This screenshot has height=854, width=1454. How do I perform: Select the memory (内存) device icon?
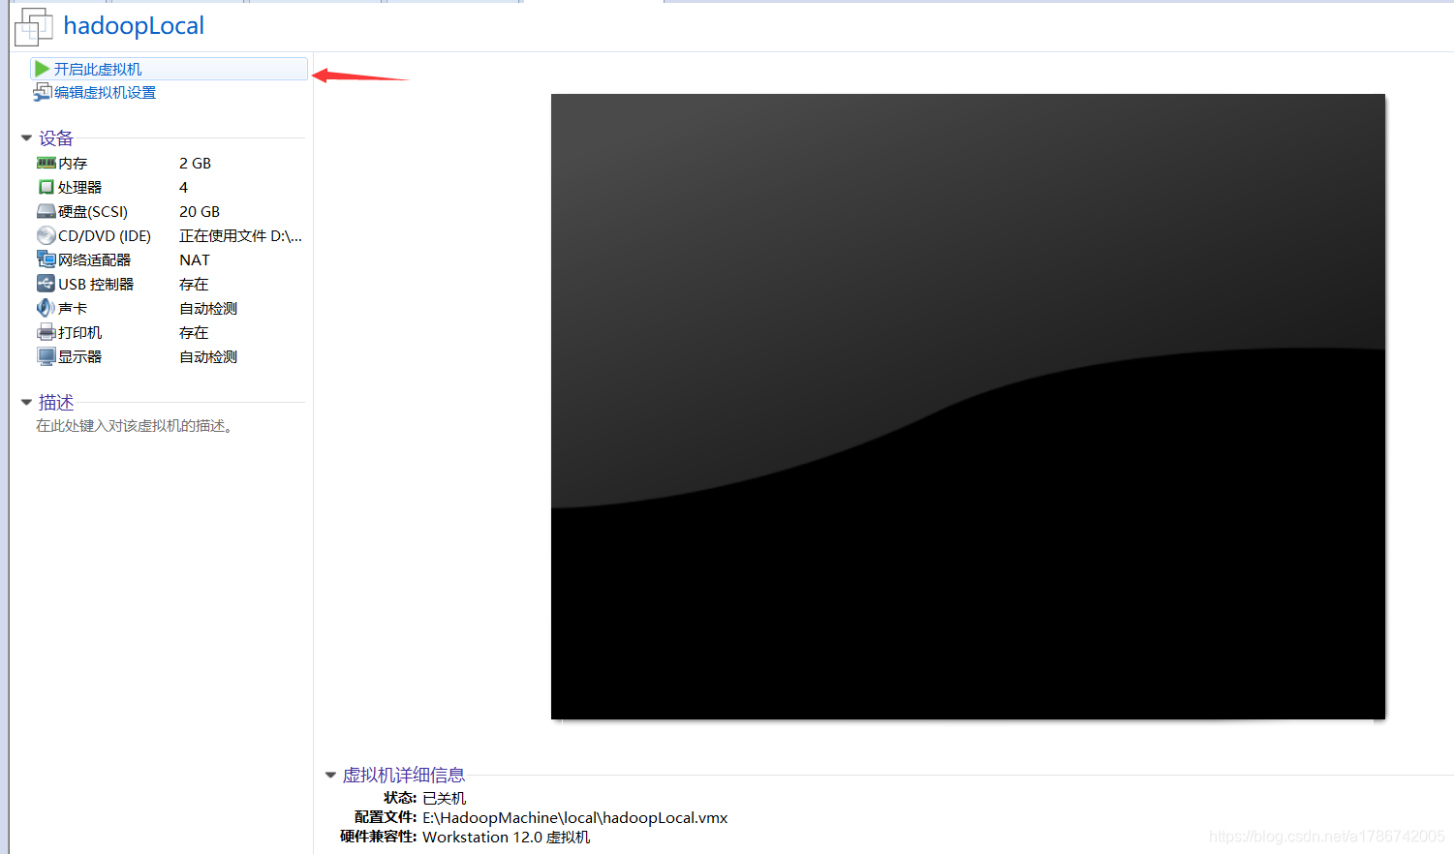46,163
